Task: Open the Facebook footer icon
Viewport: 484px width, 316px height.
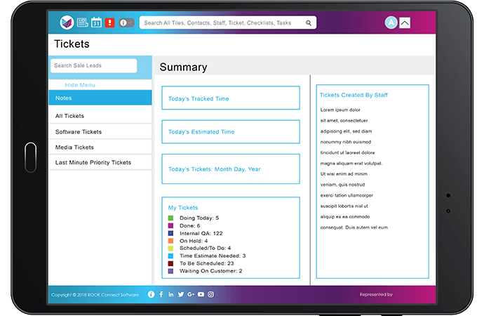Action: [161, 294]
